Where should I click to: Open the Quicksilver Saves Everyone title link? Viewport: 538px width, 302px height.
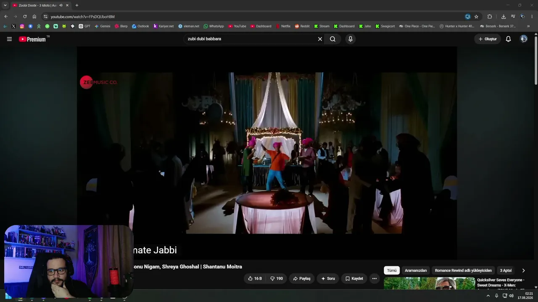[501, 282]
